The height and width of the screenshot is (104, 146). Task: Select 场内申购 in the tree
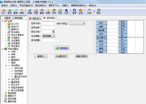[x=19, y=71]
